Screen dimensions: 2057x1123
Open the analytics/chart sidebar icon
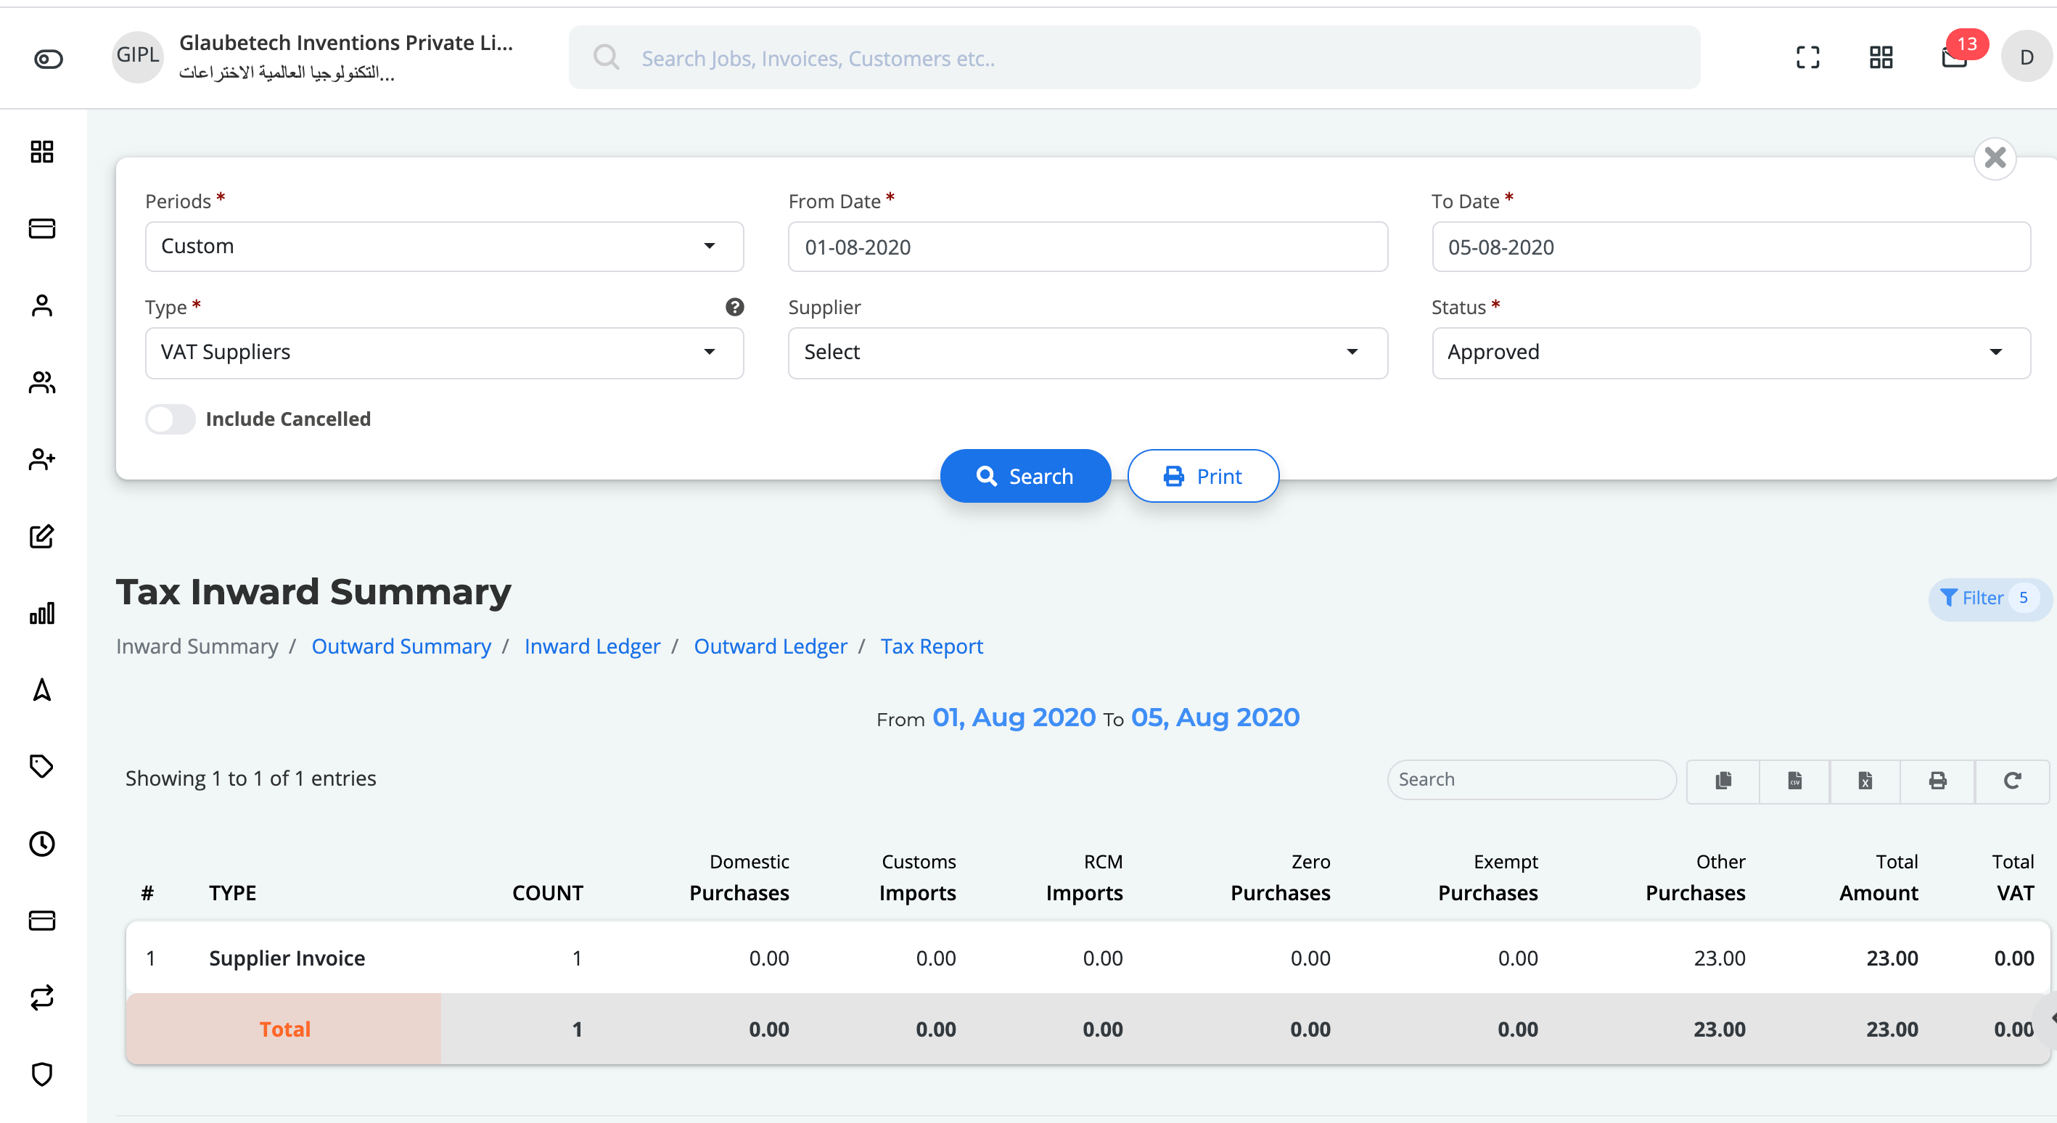point(43,613)
